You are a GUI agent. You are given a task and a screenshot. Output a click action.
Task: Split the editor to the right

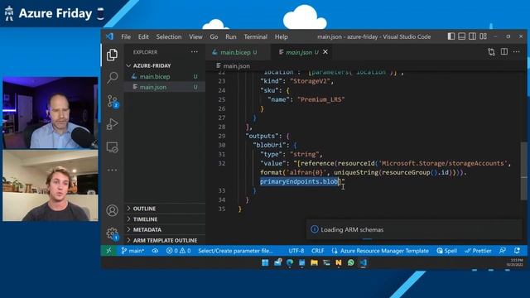504,51
